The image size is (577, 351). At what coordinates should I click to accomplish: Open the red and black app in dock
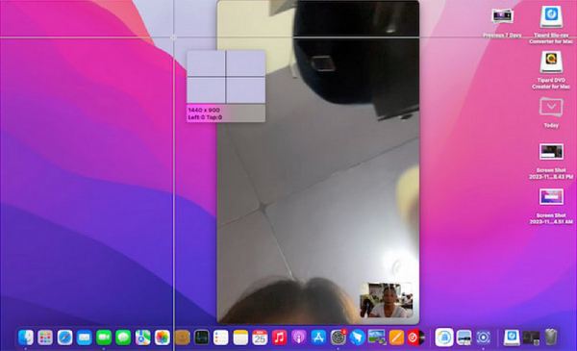click(x=415, y=338)
